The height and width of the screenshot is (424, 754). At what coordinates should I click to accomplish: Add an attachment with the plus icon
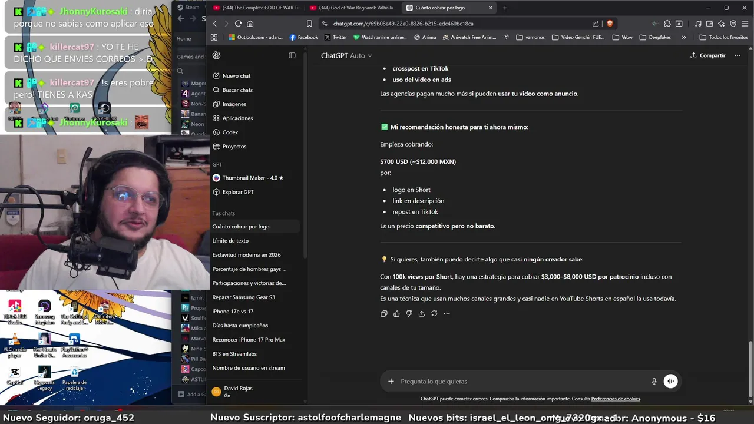pos(391,381)
